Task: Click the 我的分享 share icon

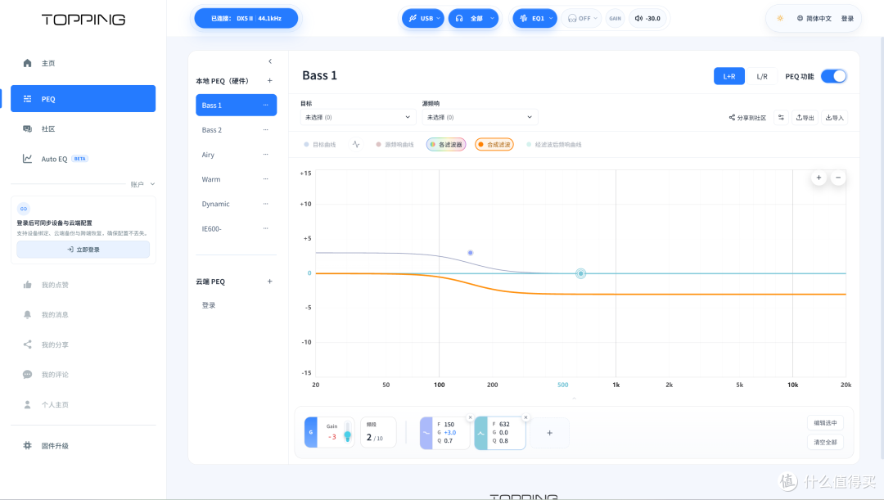Action: 27,345
